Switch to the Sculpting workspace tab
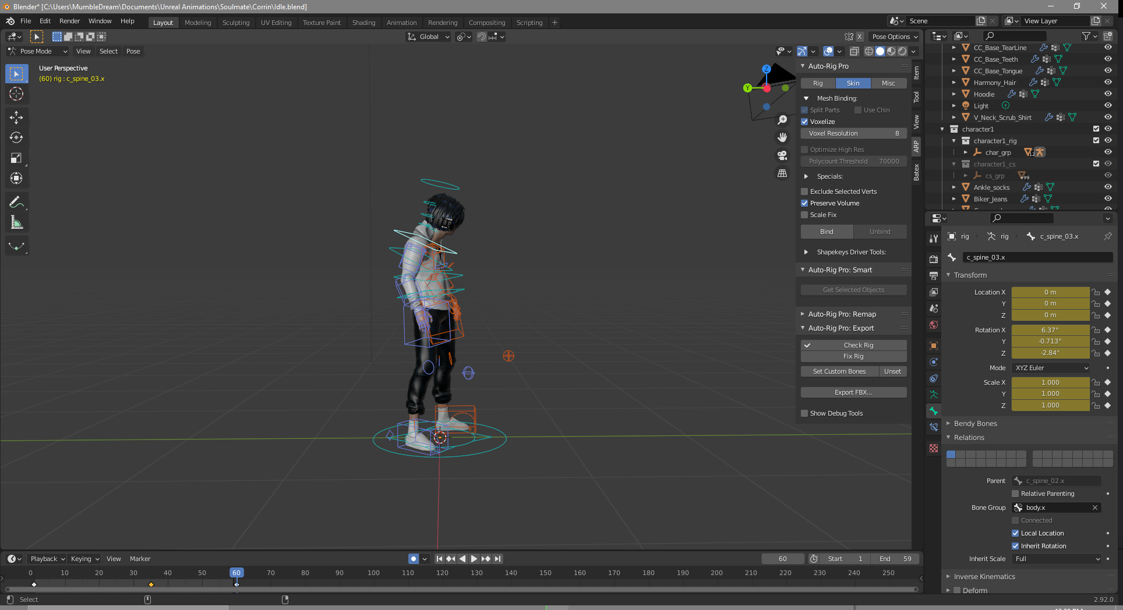Screen dimensions: 1123x610 (236, 23)
